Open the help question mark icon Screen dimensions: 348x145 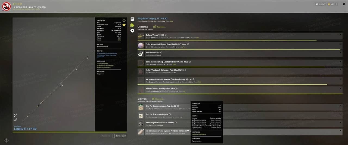(x=7, y=140)
